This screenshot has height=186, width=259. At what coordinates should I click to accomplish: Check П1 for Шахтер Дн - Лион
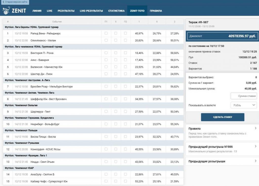pyautogui.click(x=106, y=74)
